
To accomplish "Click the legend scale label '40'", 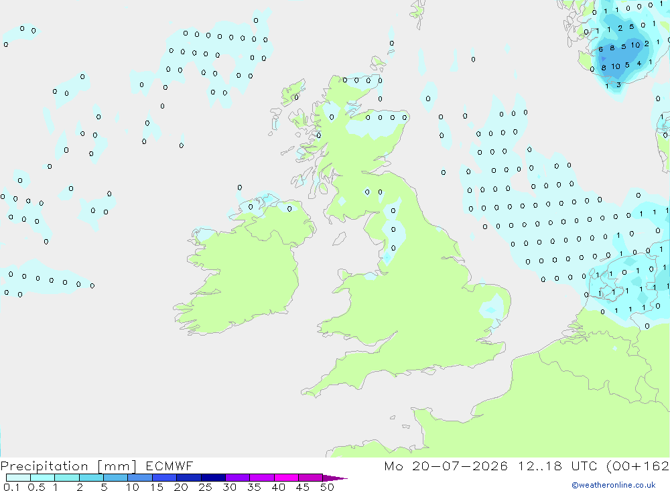I will 278,487.
